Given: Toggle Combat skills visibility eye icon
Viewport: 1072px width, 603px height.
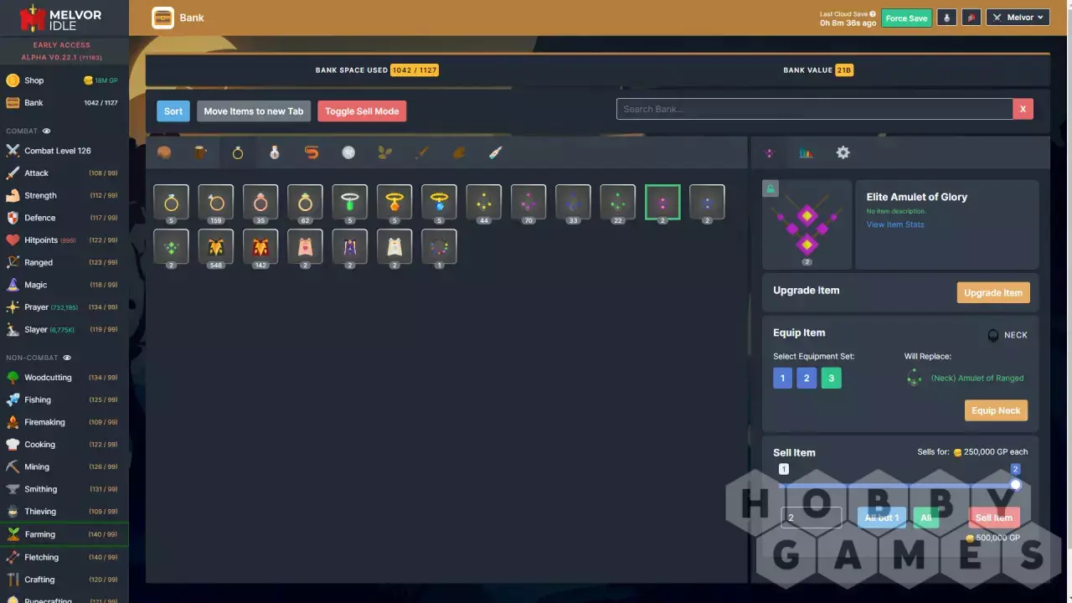Looking at the screenshot, I should (47, 131).
